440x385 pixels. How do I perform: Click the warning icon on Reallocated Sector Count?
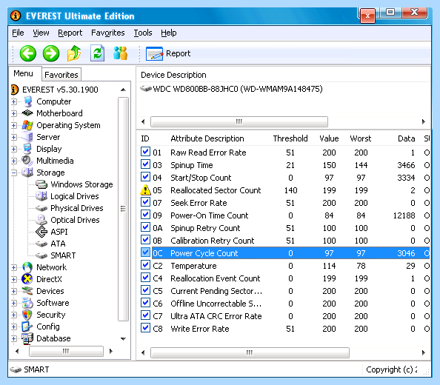coord(145,190)
